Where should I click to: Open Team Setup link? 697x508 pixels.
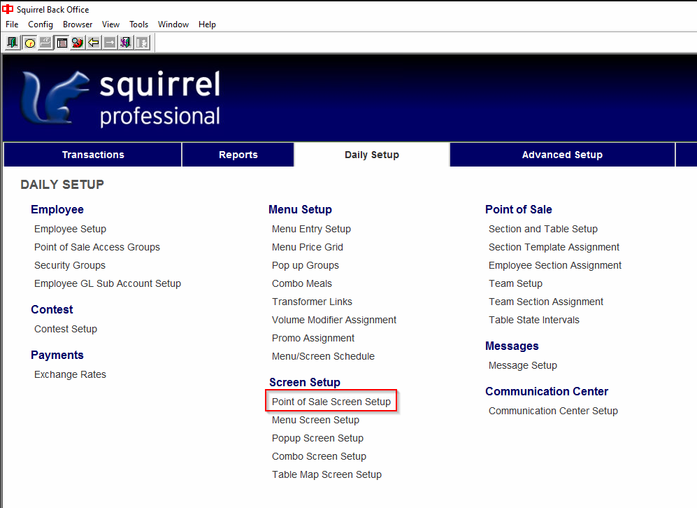pyautogui.click(x=516, y=284)
